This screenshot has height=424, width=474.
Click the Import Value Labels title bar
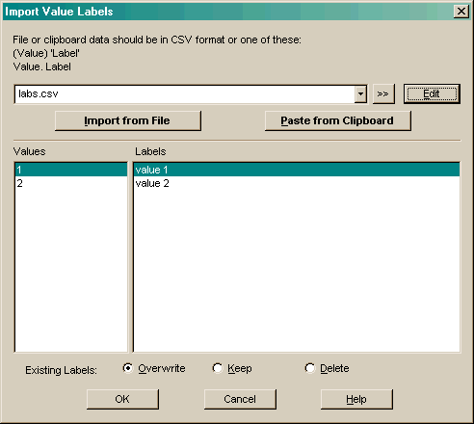224,12
